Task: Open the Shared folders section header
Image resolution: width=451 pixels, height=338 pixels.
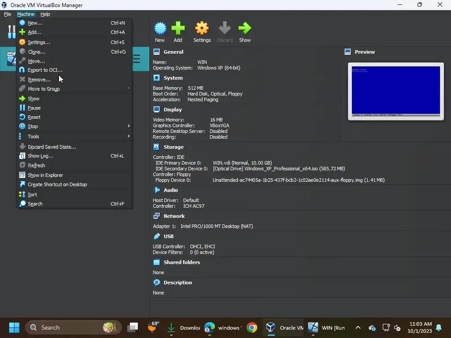Action: 182,262
